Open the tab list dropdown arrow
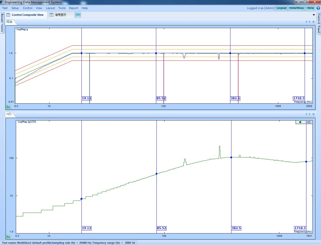 (x=313, y=15)
